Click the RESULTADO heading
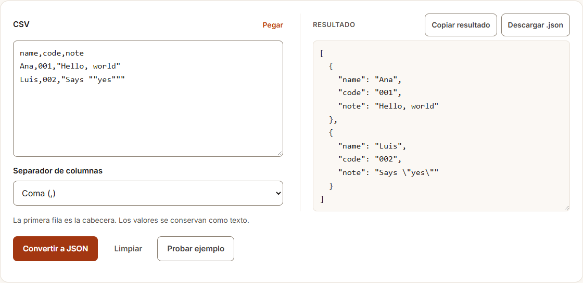The image size is (583, 283). 334,25
